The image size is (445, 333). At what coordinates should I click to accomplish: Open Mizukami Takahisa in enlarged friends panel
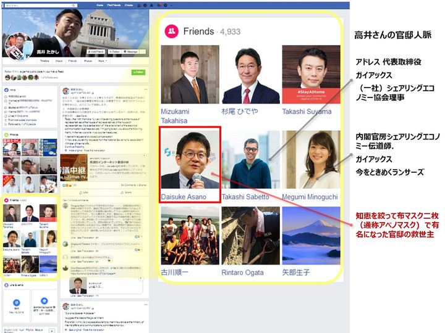click(175, 116)
